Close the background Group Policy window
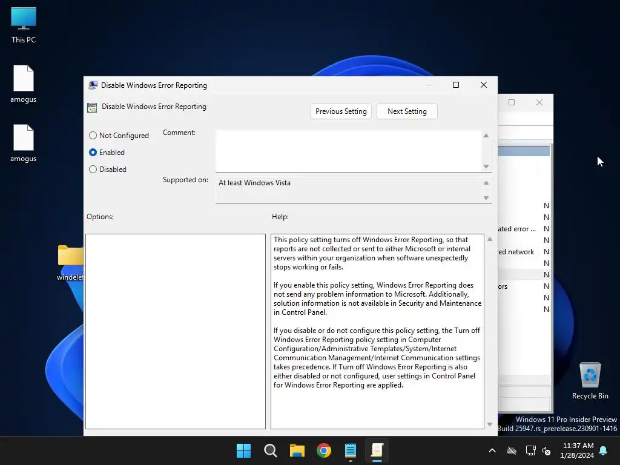Viewport: 620px width, 465px height. coord(539,102)
